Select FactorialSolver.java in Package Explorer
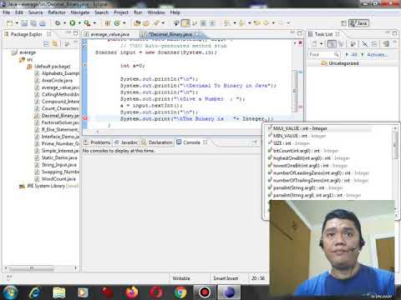 [x=57, y=122]
